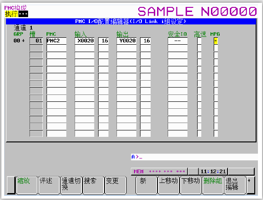Screen dimensions: 263x200
Task: Click the PMC I/O配置编辑器 title bar
Action: [131, 22]
